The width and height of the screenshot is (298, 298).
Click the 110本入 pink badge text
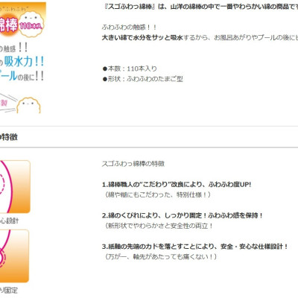[31, 26]
